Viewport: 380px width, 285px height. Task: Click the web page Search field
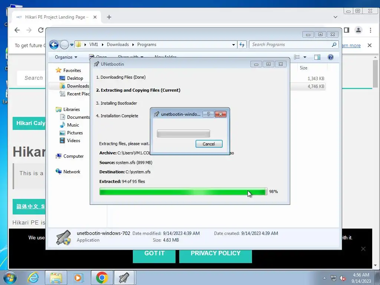[31, 78]
